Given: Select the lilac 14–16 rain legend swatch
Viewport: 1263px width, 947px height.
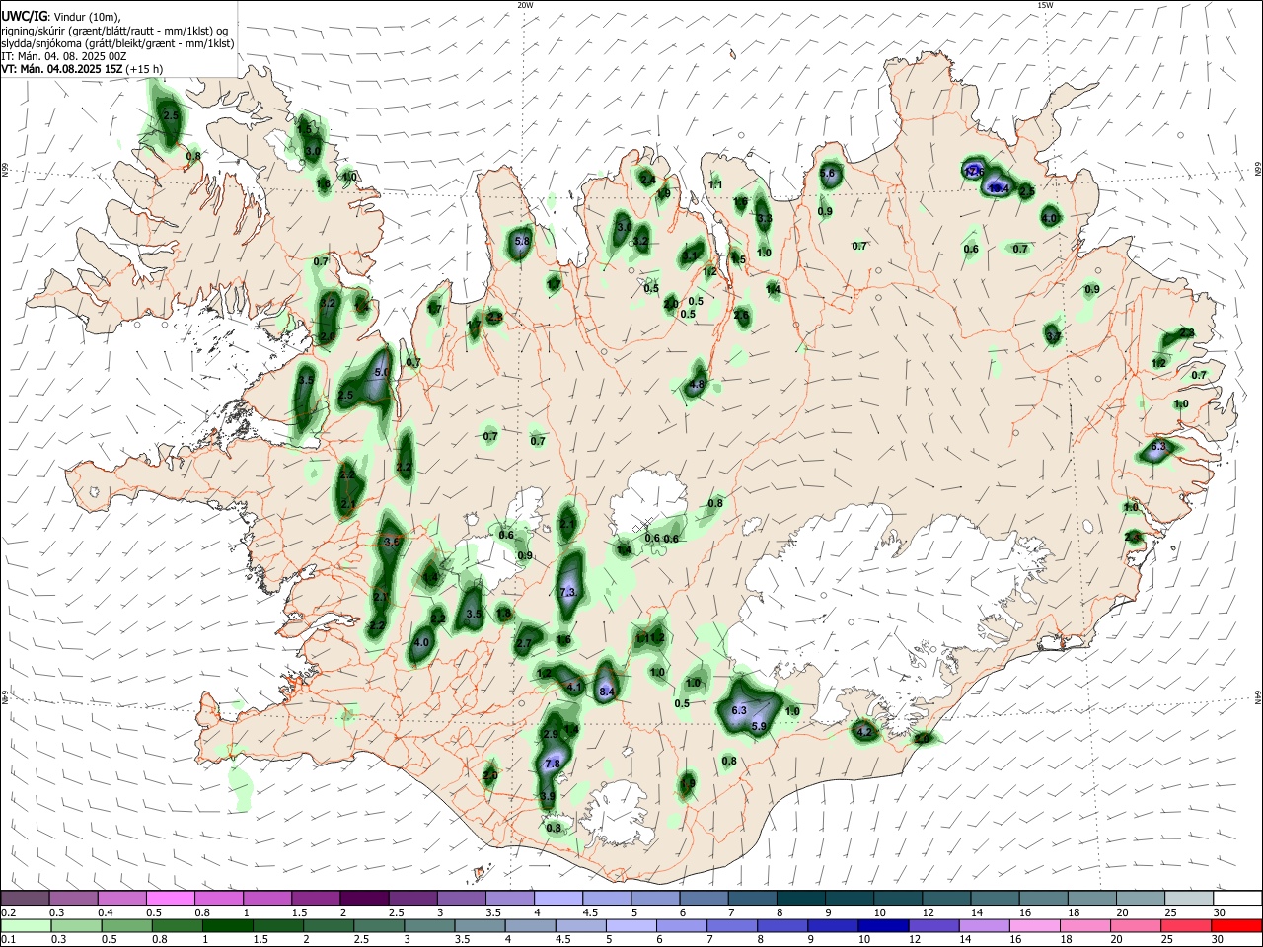Looking at the screenshot, I should click(983, 925).
